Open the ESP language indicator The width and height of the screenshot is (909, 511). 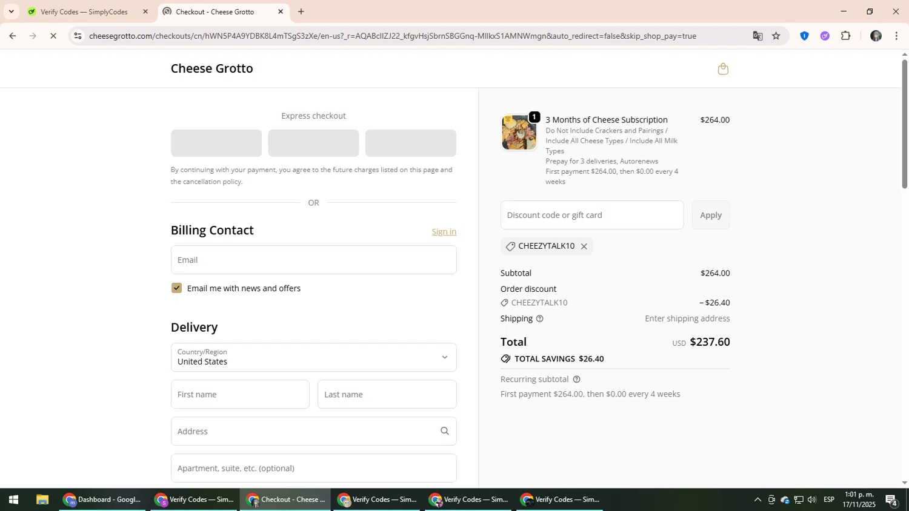tap(829, 499)
